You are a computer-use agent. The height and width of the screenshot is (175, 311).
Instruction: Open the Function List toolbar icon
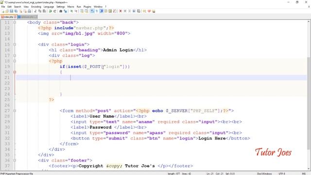(115, 11)
